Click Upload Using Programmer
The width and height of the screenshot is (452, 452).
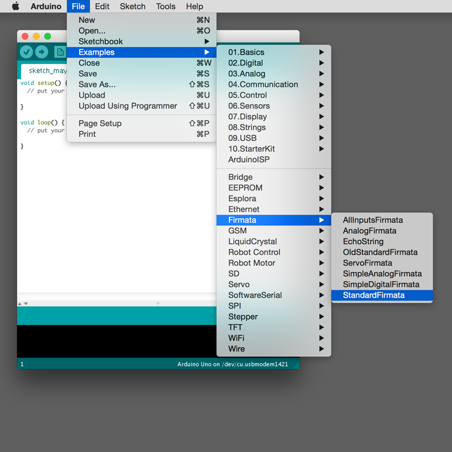(121, 106)
